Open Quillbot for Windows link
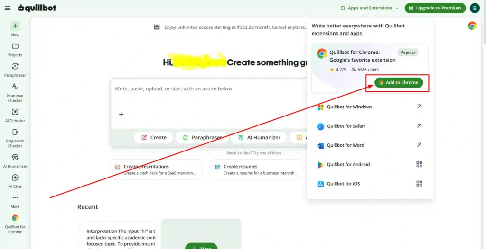The width and height of the screenshot is (486, 249). pyautogui.click(x=369, y=107)
